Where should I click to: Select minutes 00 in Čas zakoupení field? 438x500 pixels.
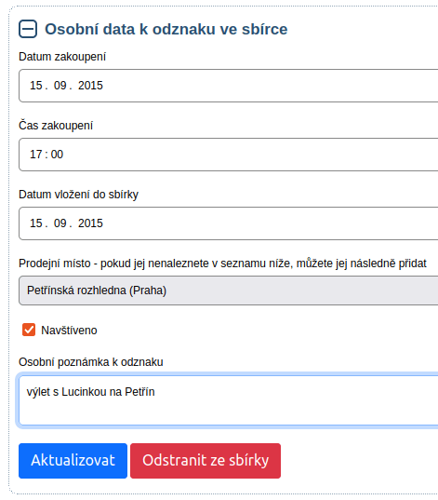(57, 155)
